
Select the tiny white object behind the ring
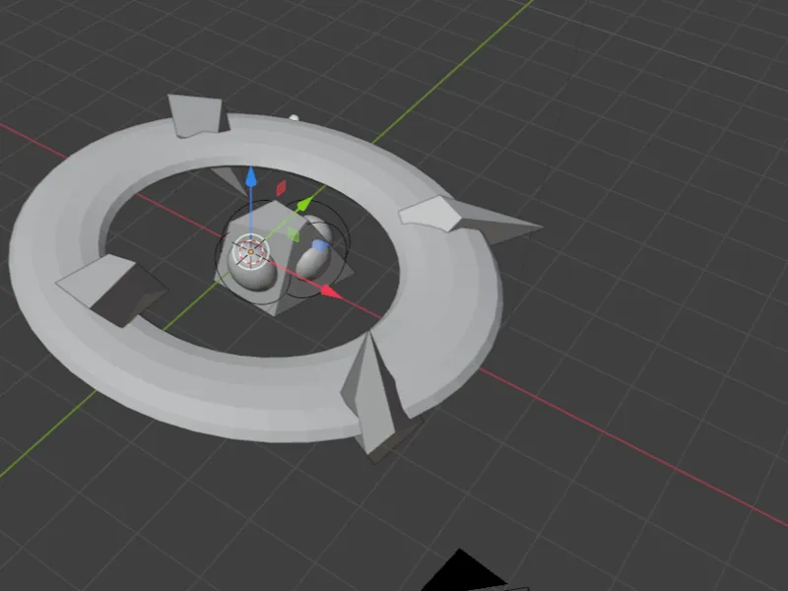[x=294, y=117]
